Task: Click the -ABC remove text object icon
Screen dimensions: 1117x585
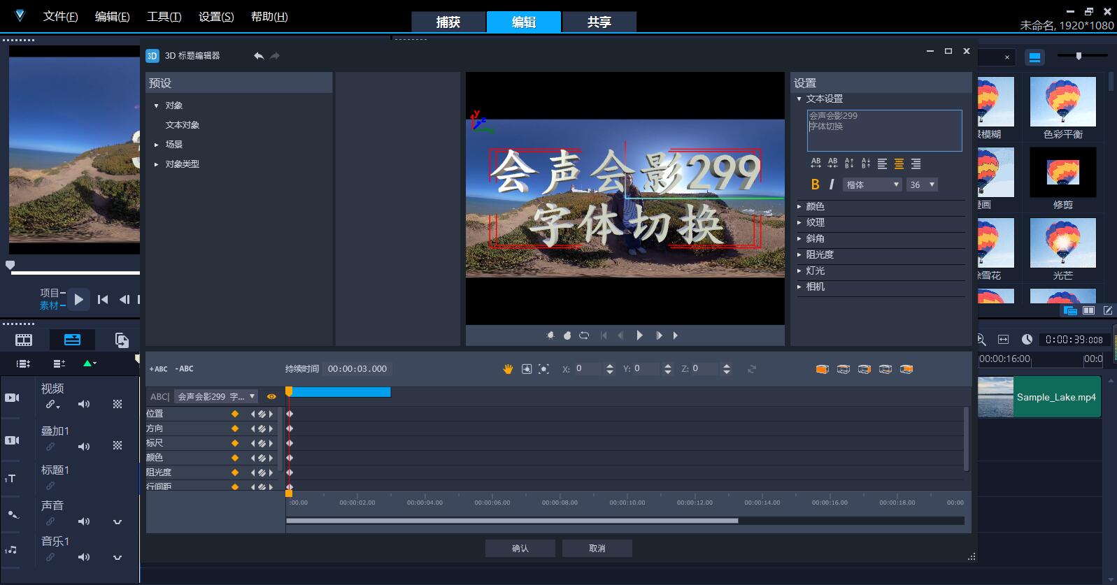Action: pyautogui.click(x=184, y=369)
